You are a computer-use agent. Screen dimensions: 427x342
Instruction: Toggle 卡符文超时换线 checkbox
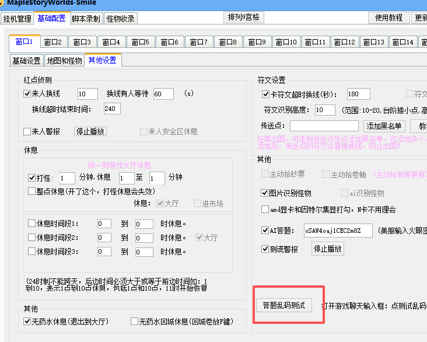(x=266, y=94)
